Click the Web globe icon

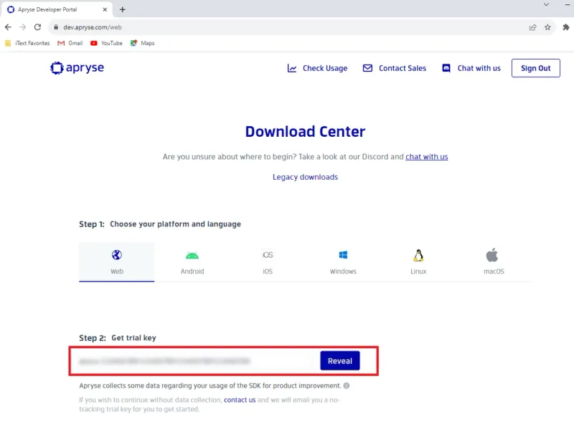(x=117, y=255)
